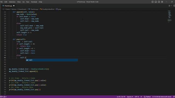Toggle secondary side bar layout icon

click(159, 2)
